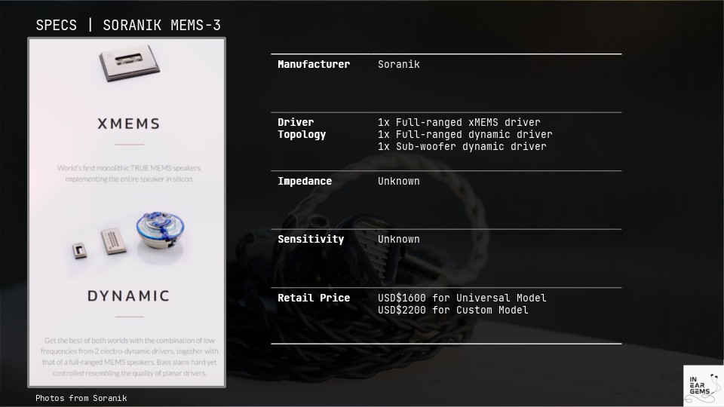
Task: Click the In Ear Gems logo
Action: tap(703, 386)
